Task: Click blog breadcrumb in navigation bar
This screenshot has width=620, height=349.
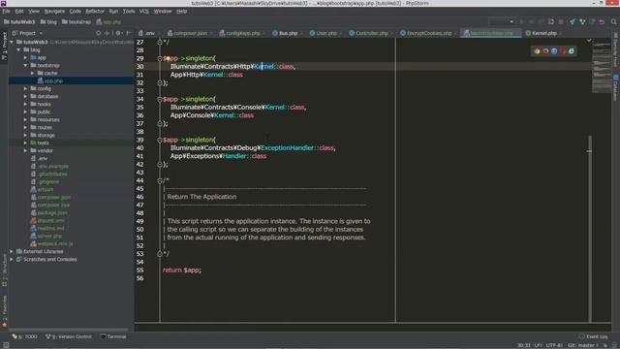Action: [48, 22]
